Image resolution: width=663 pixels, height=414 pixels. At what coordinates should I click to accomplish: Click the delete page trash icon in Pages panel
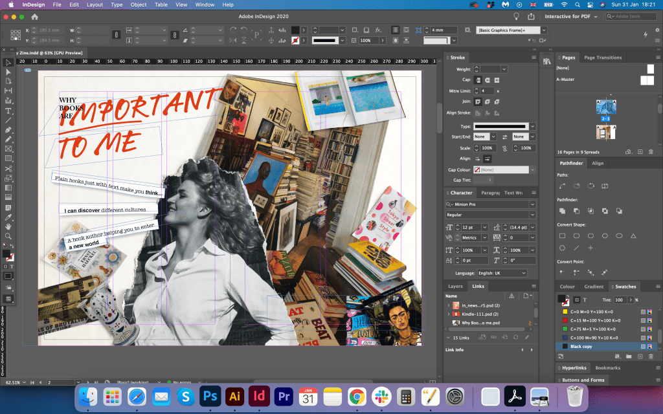pos(651,151)
